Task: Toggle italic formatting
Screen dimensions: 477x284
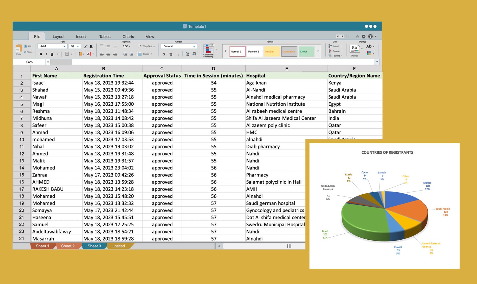Action: pyautogui.click(x=46, y=54)
